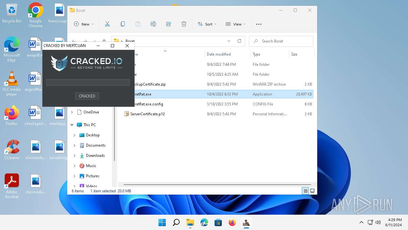408x230 pixels.
Task: Expand the Documents tree node
Action: pyautogui.click(x=75, y=145)
